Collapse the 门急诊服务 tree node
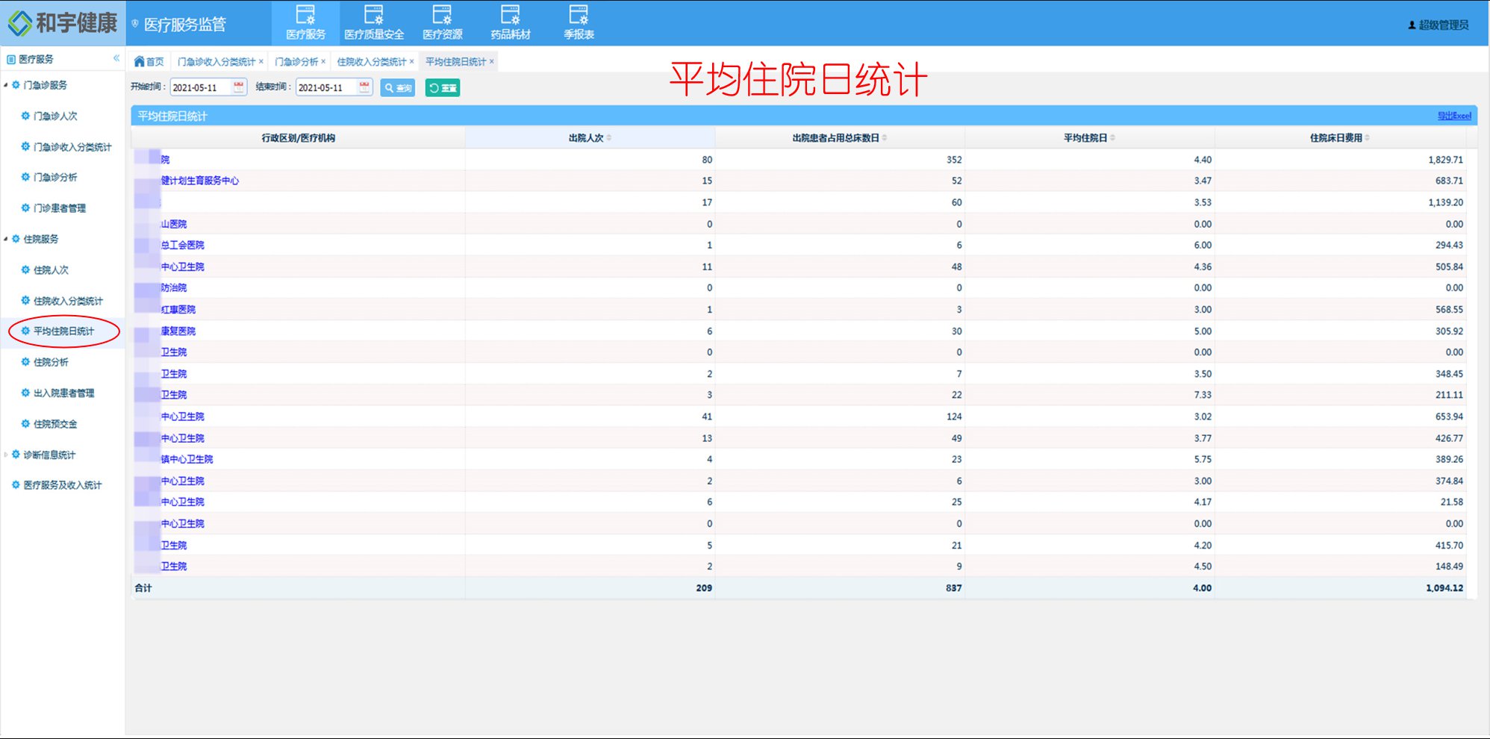 tap(6, 85)
